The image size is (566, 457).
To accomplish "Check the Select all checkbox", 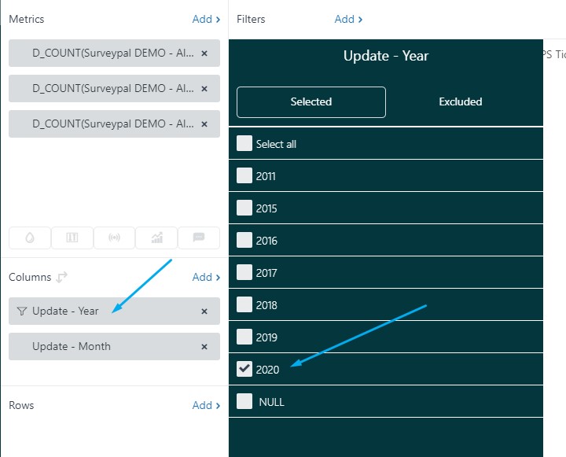I will pos(244,143).
